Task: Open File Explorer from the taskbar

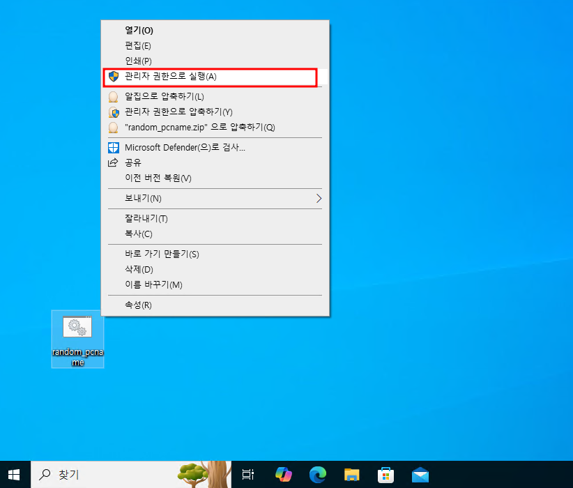Action: (x=352, y=475)
